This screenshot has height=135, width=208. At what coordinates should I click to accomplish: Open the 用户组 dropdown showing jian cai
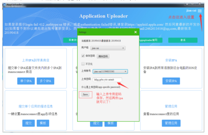pos(108,48)
